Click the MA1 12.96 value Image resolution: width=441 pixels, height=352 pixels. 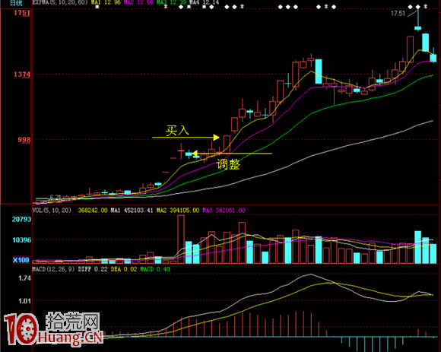click(x=106, y=2)
